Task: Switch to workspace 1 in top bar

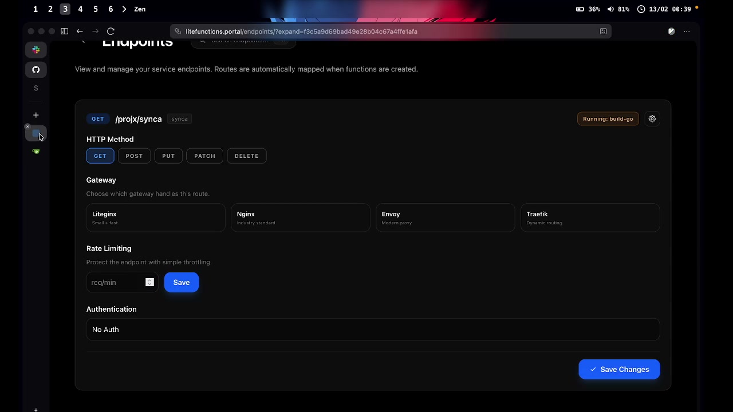Action: tap(36, 9)
